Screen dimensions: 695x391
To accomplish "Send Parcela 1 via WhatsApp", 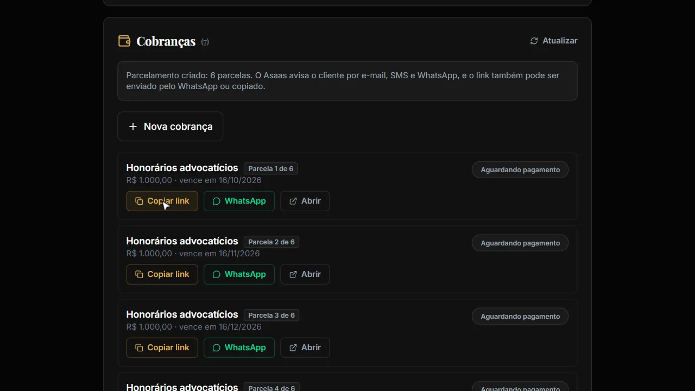I will coord(239,201).
